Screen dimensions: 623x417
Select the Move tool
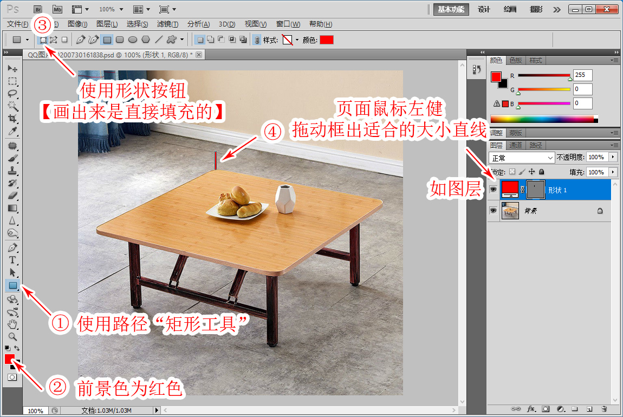click(x=12, y=69)
